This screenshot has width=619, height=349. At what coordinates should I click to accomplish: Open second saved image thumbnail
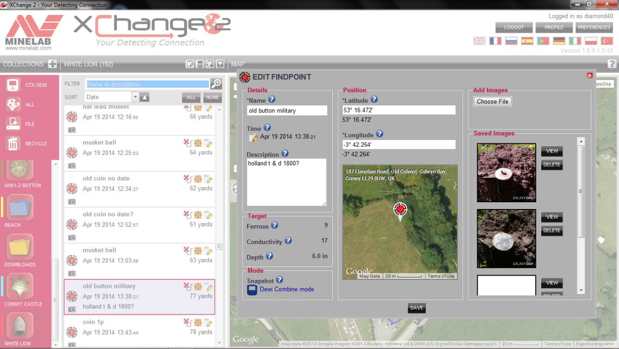(506, 238)
